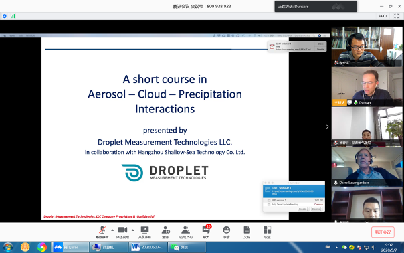Open chat with 13 unread messages

click(206, 232)
